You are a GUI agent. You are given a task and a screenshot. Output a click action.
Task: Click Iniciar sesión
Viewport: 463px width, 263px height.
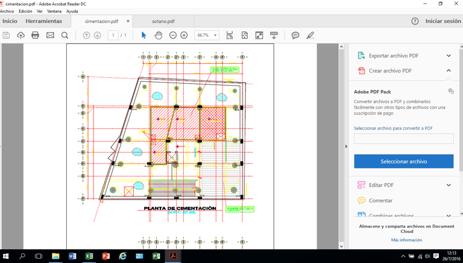tap(443, 21)
